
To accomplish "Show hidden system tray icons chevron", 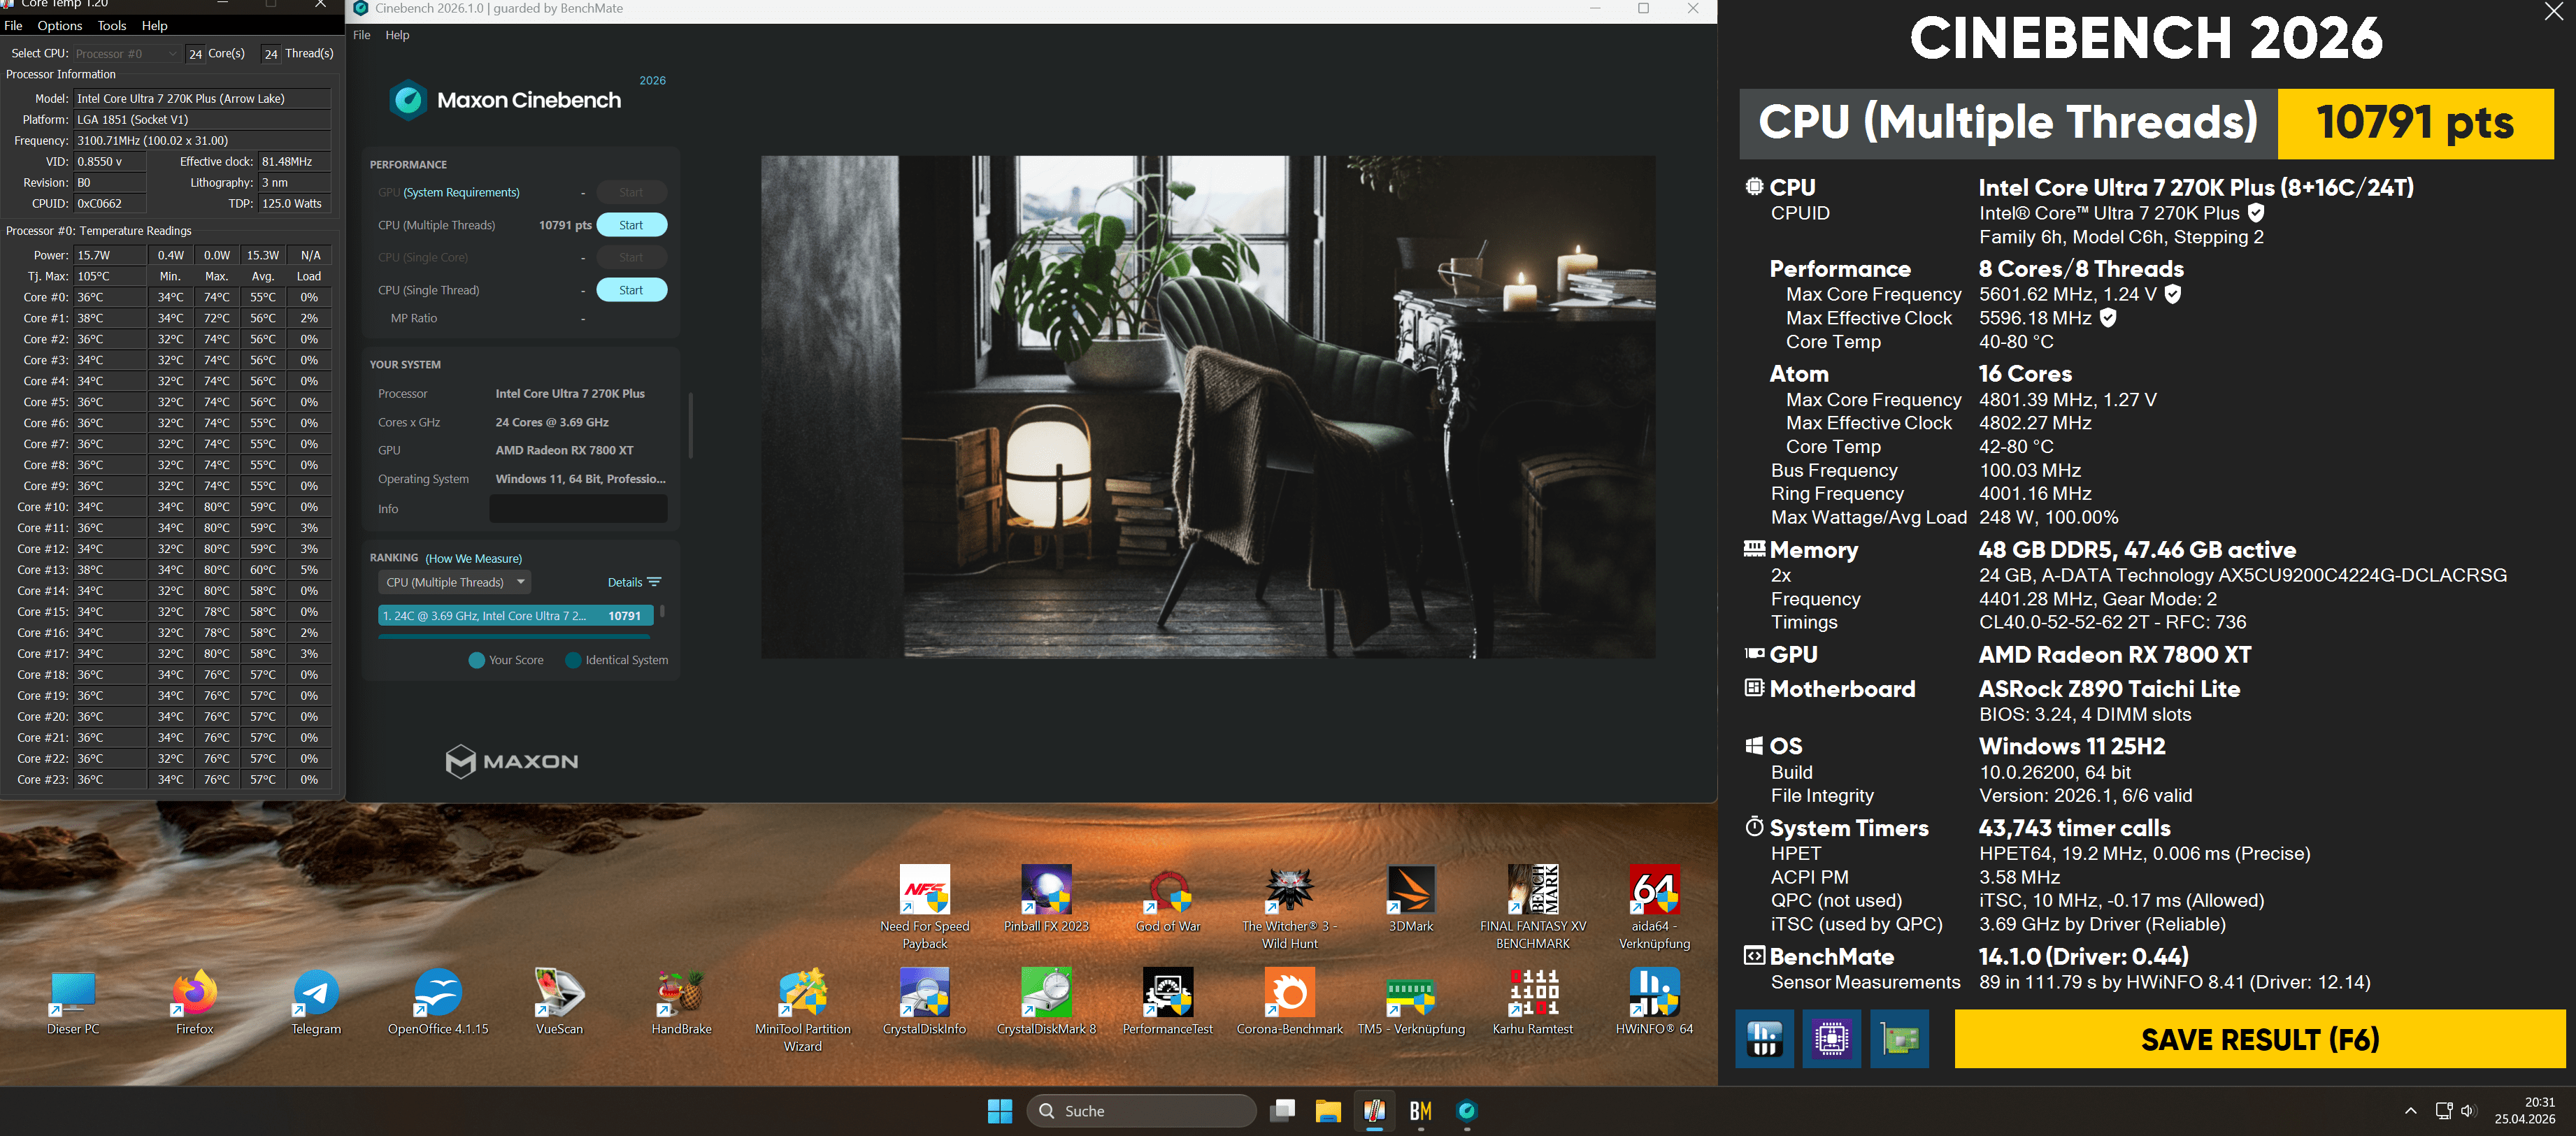I will 2410,1111.
